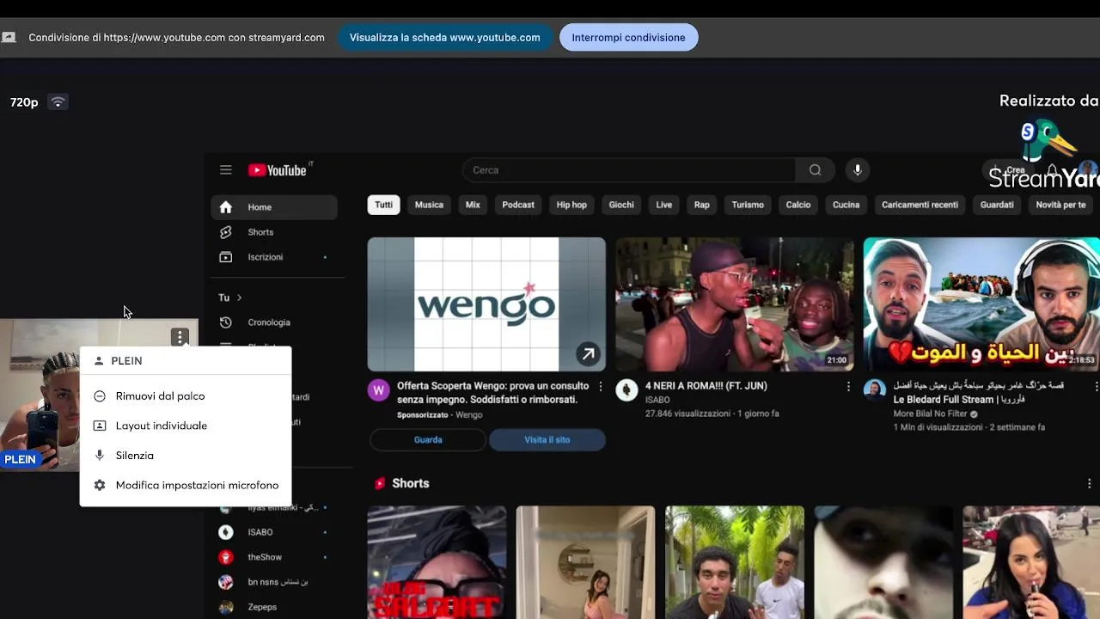The image size is (1100, 619).
Task: Click the external-link arrow on Wengo thumbnail
Action: pyautogui.click(x=588, y=353)
